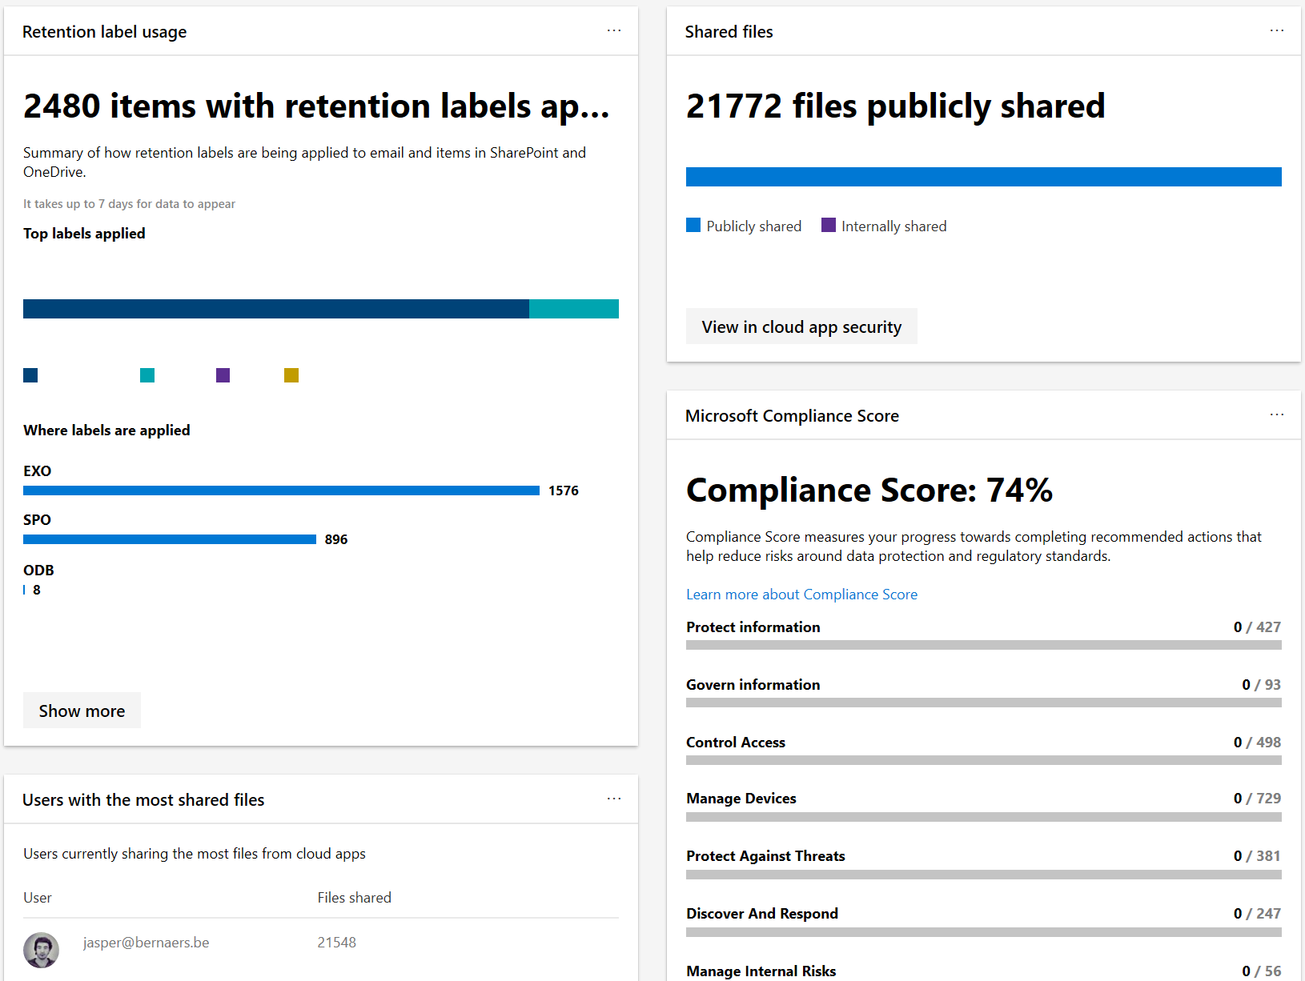Select the Protect information score category
This screenshot has width=1305, height=981.
click(753, 627)
